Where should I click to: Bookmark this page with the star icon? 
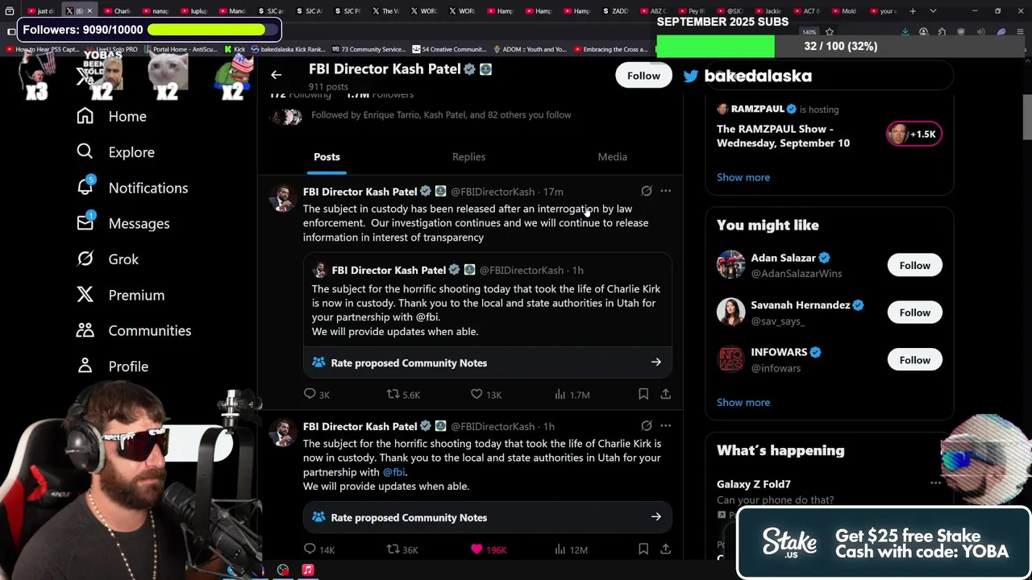tap(830, 31)
